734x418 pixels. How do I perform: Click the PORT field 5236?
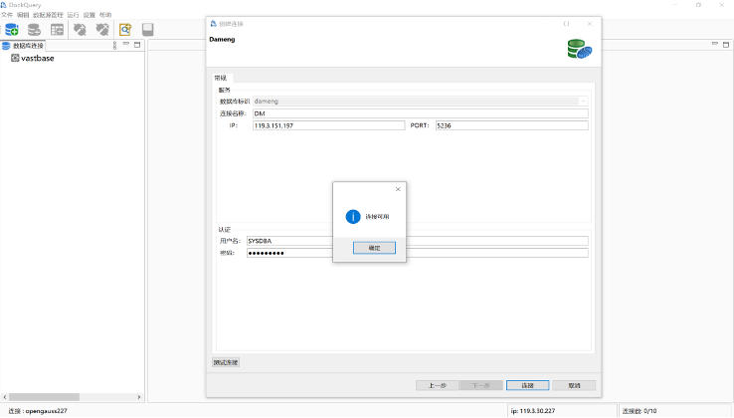511,125
